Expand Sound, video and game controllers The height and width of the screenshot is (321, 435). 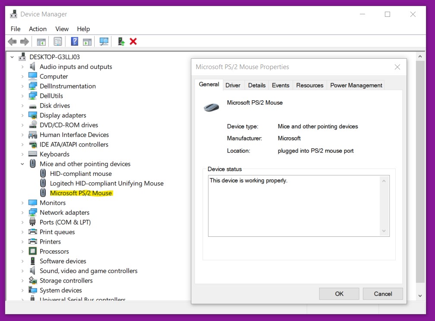[22, 271]
